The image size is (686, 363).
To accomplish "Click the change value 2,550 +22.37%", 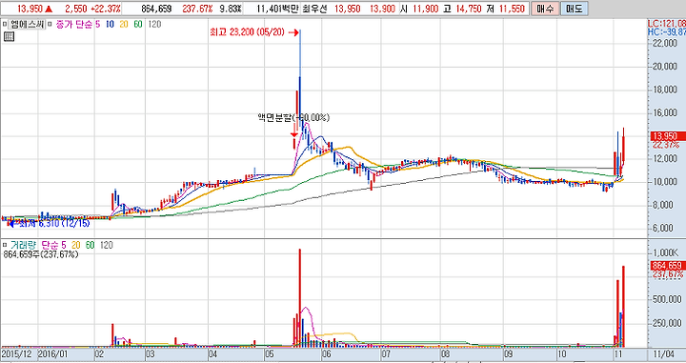I will tap(92, 9).
